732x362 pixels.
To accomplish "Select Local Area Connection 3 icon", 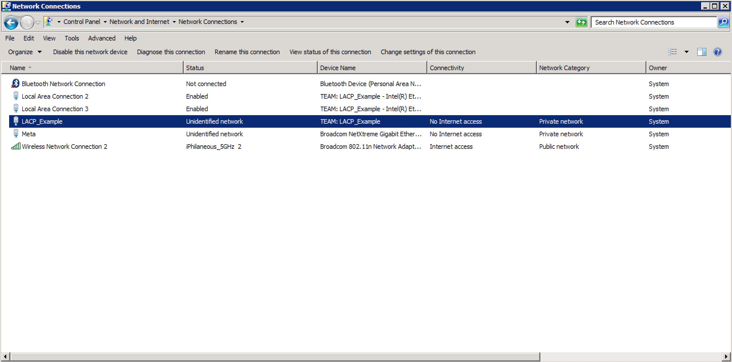I will (16, 109).
